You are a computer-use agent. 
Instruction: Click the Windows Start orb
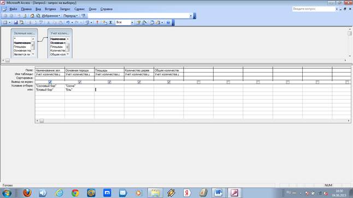(x=7, y=193)
